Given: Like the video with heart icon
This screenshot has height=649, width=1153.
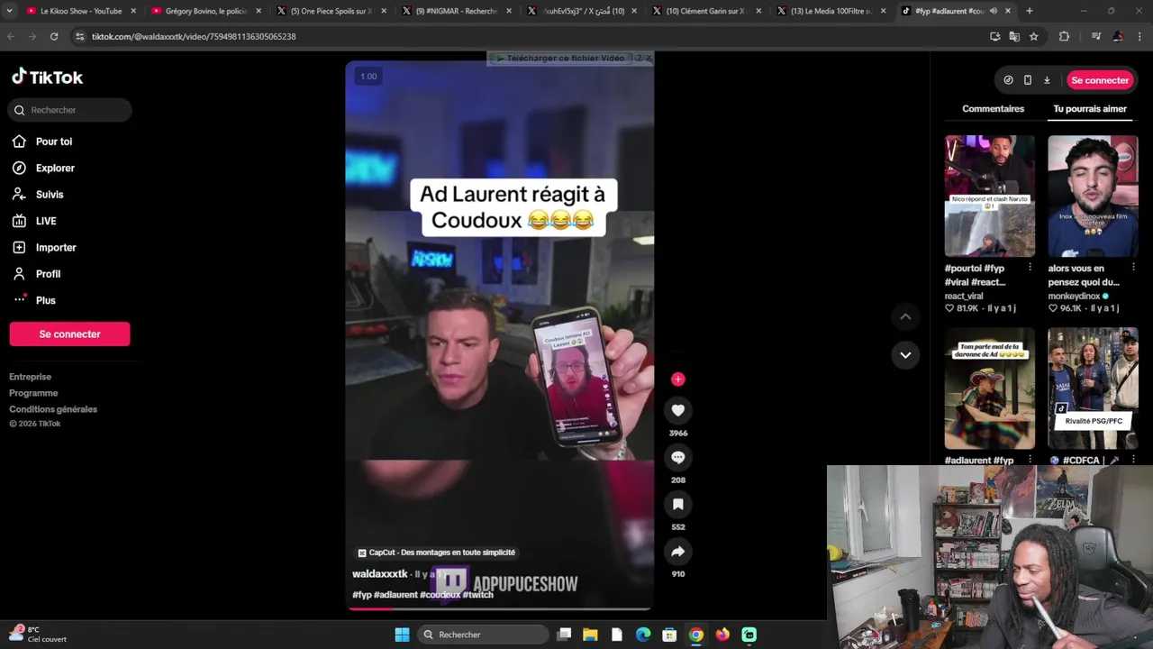Looking at the screenshot, I should (x=678, y=411).
